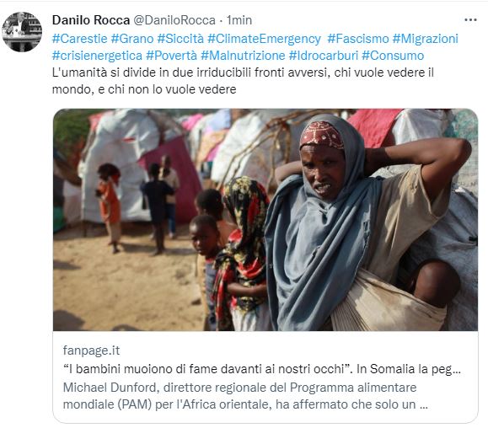
Task: Open the @DaniloRocca handle link
Action: coord(174,20)
